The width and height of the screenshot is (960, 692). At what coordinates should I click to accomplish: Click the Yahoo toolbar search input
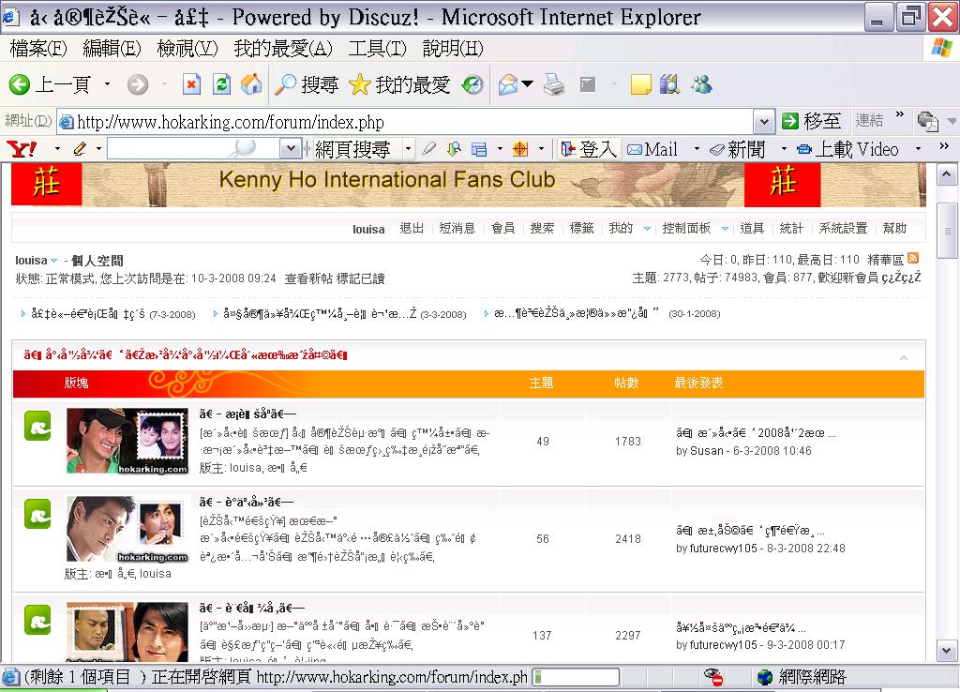point(193,148)
